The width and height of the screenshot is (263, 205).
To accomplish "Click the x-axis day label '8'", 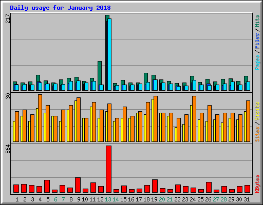I will point(71,199).
